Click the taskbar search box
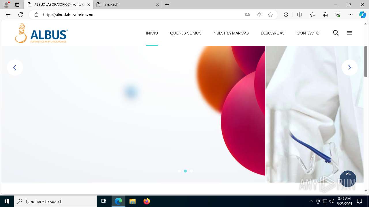The width and height of the screenshot is (369, 207). pyautogui.click(x=55, y=201)
